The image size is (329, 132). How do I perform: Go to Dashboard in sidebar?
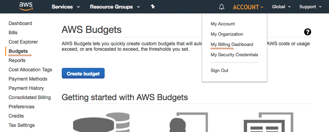pyautogui.click(x=20, y=23)
